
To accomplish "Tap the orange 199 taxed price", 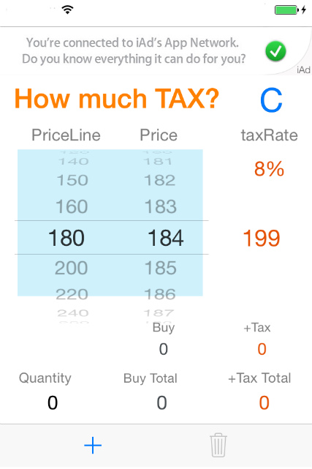I will pos(262,239).
